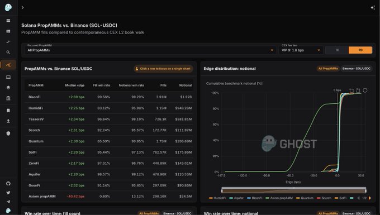This screenshot has width=380, height=215.
Task: Click the chart restore (circular arrow) icon
Action: click(x=365, y=90)
